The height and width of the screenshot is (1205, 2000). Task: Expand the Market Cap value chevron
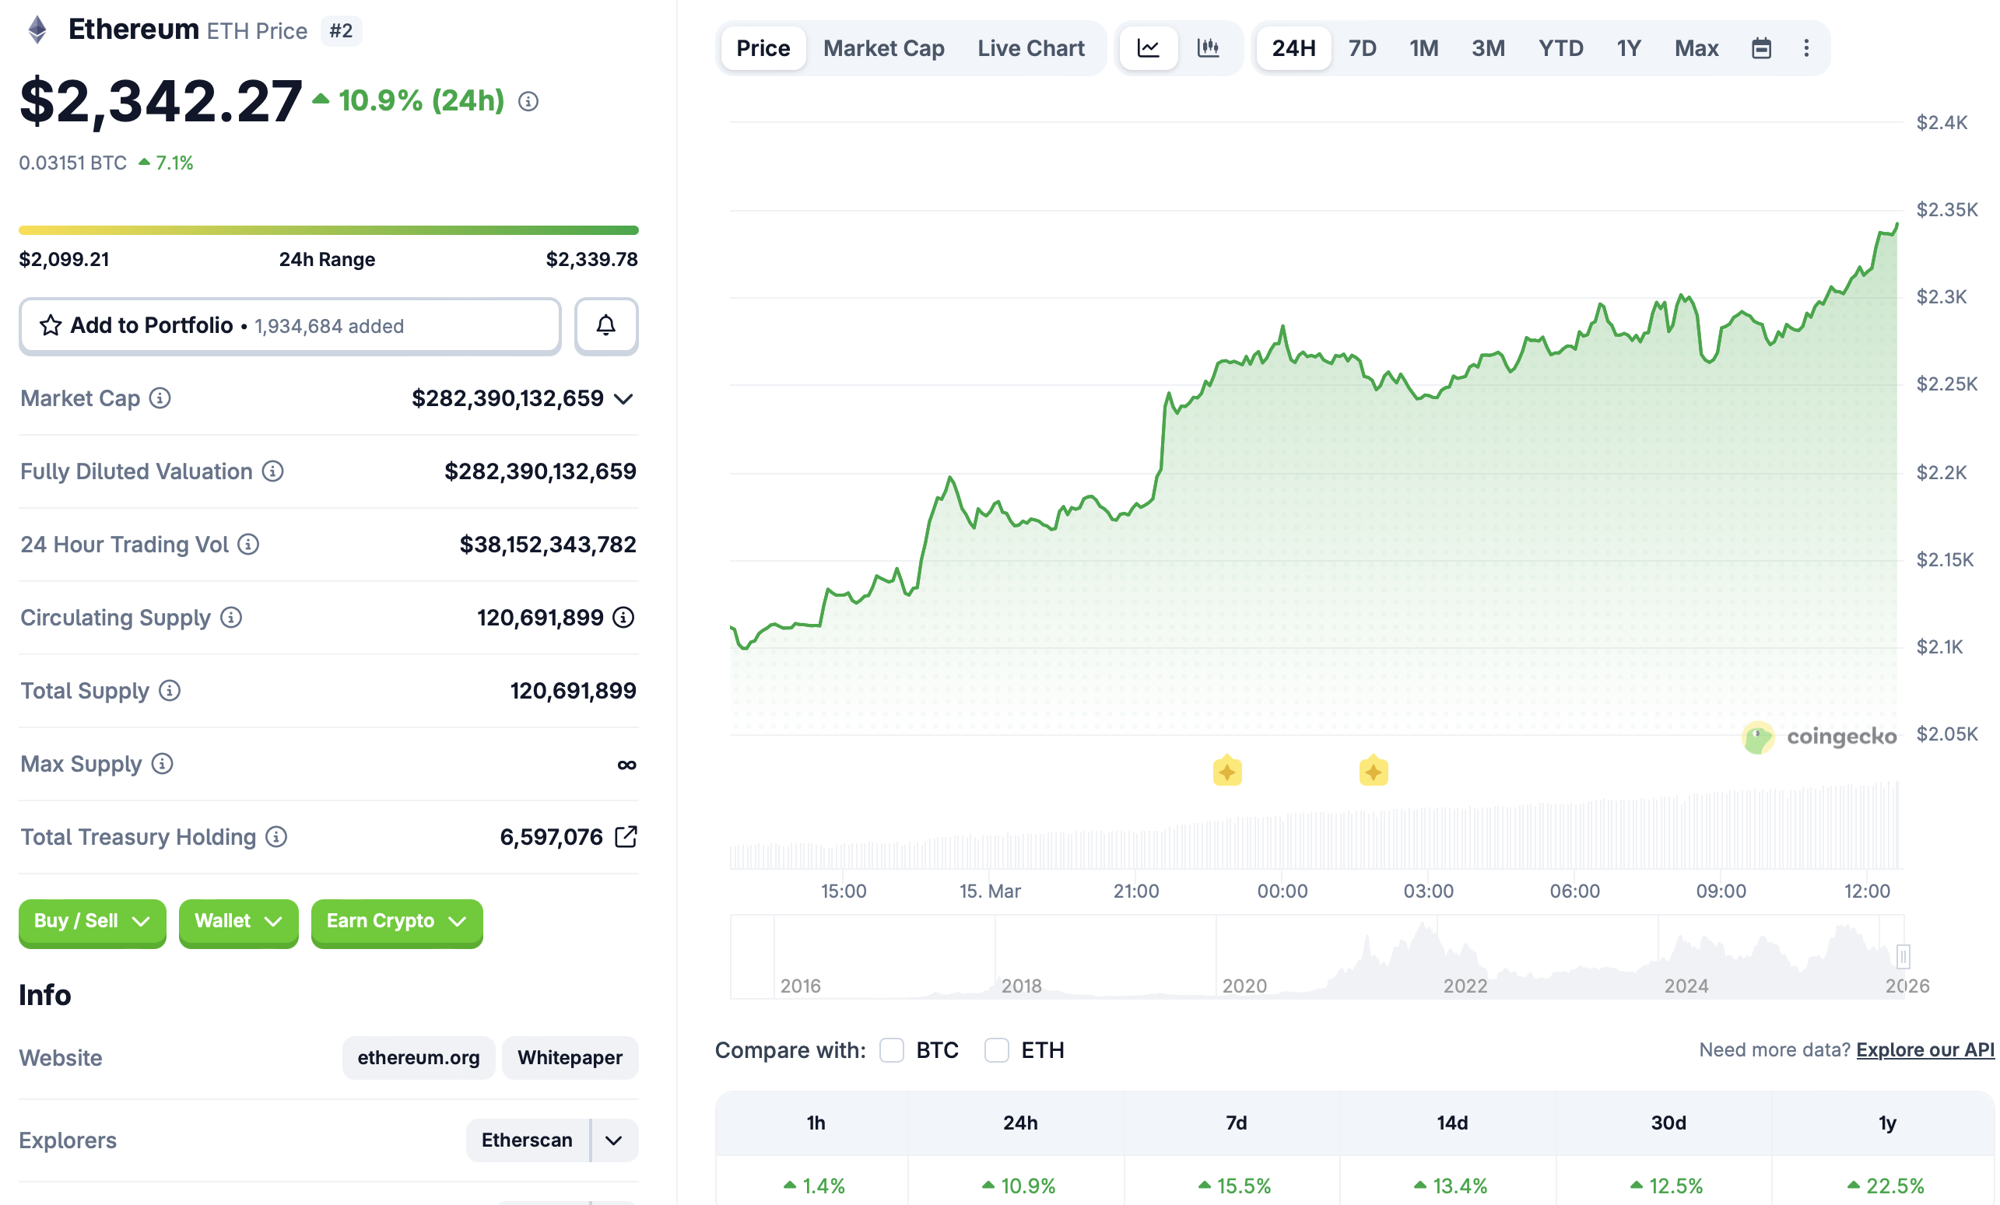[623, 399]
